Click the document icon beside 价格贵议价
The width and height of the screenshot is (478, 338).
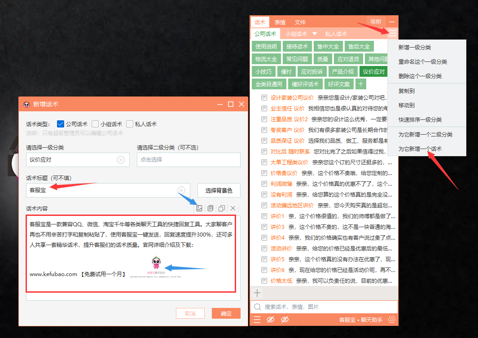pos(264,173)
